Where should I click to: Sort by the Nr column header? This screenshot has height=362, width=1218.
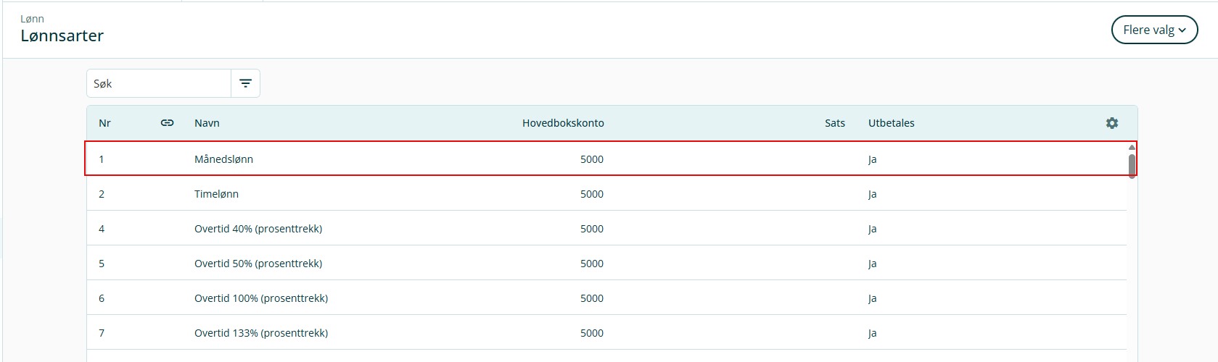click(104, 123)
